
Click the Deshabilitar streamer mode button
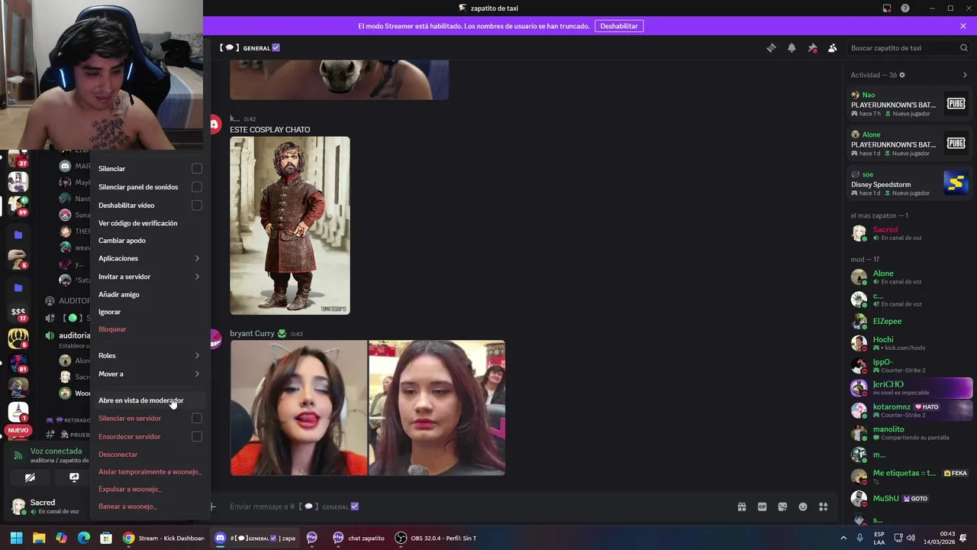(618, 26)
